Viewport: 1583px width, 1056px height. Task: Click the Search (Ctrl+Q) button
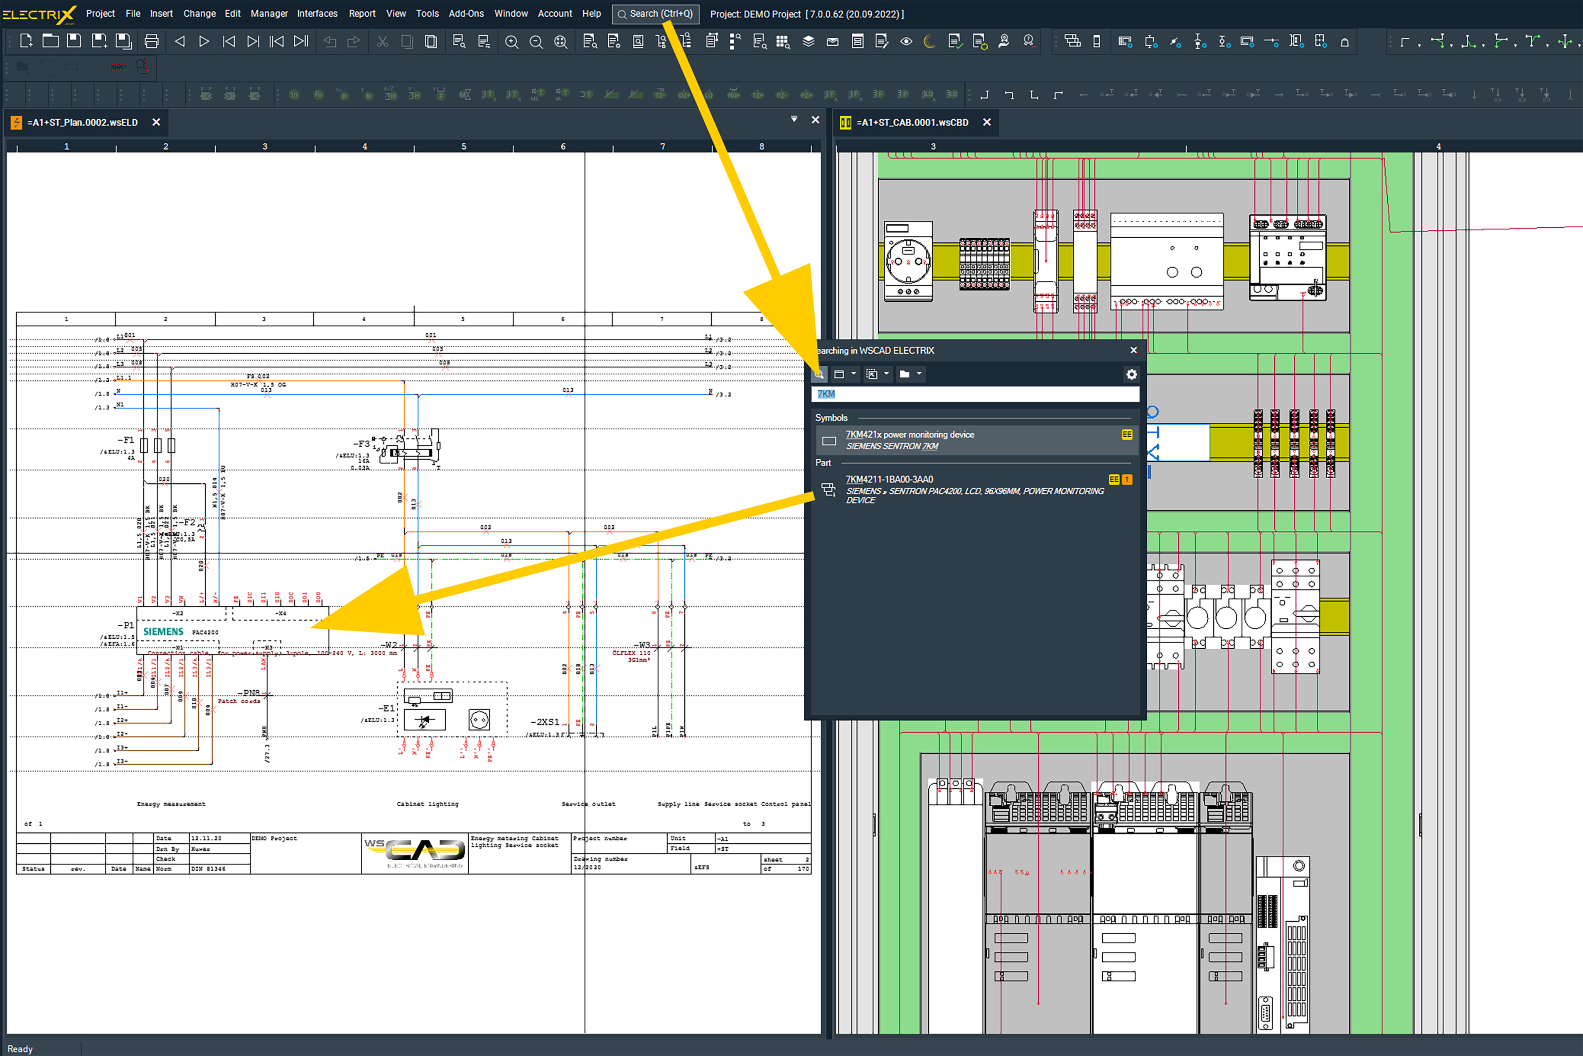coord(655,13)
